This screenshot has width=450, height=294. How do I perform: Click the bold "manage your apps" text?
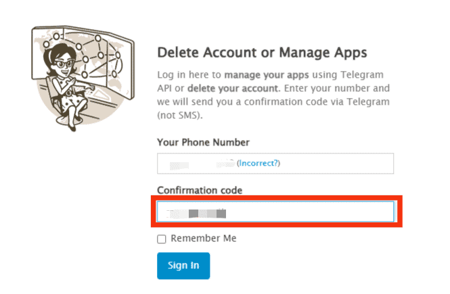click(x=254, y=75)
